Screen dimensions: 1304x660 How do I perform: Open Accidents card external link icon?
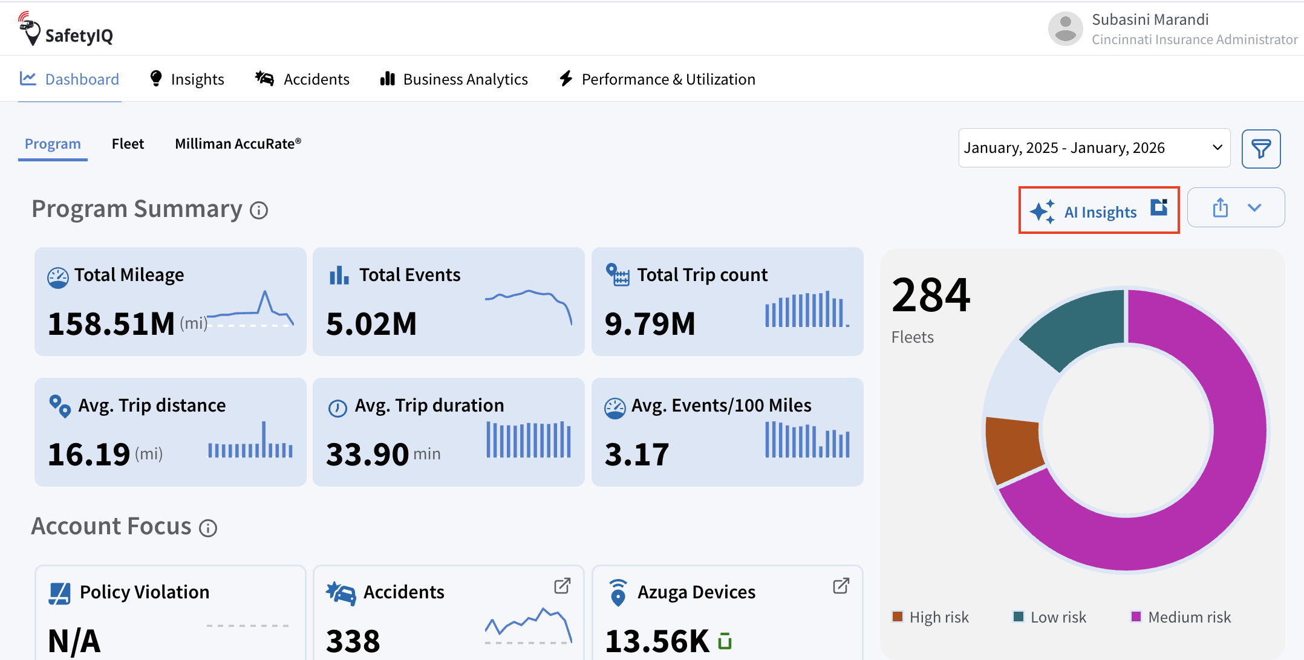pyautogui.click(x=562, y=586)
